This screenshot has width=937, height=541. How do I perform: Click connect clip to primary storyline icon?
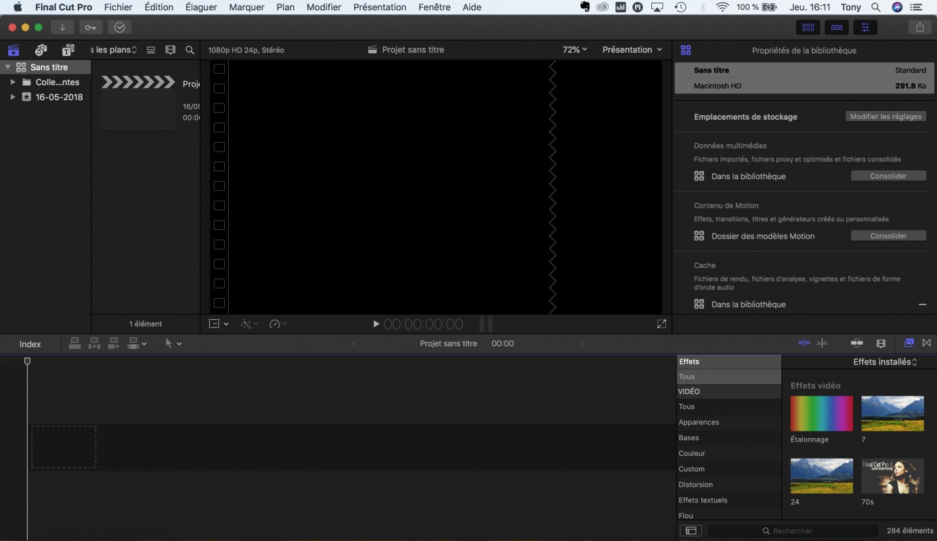click(x=75, y=344)
